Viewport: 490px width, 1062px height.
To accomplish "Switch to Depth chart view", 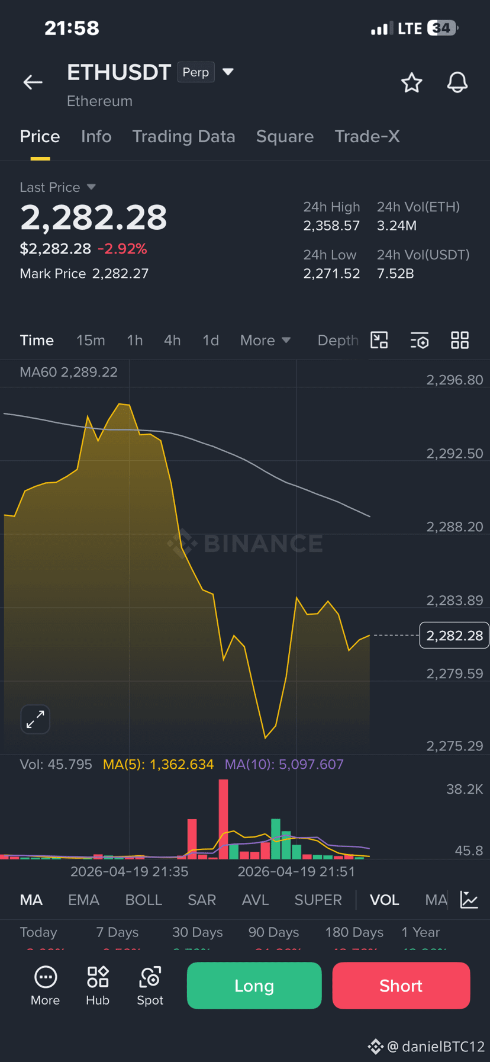I will coord(338,341).
